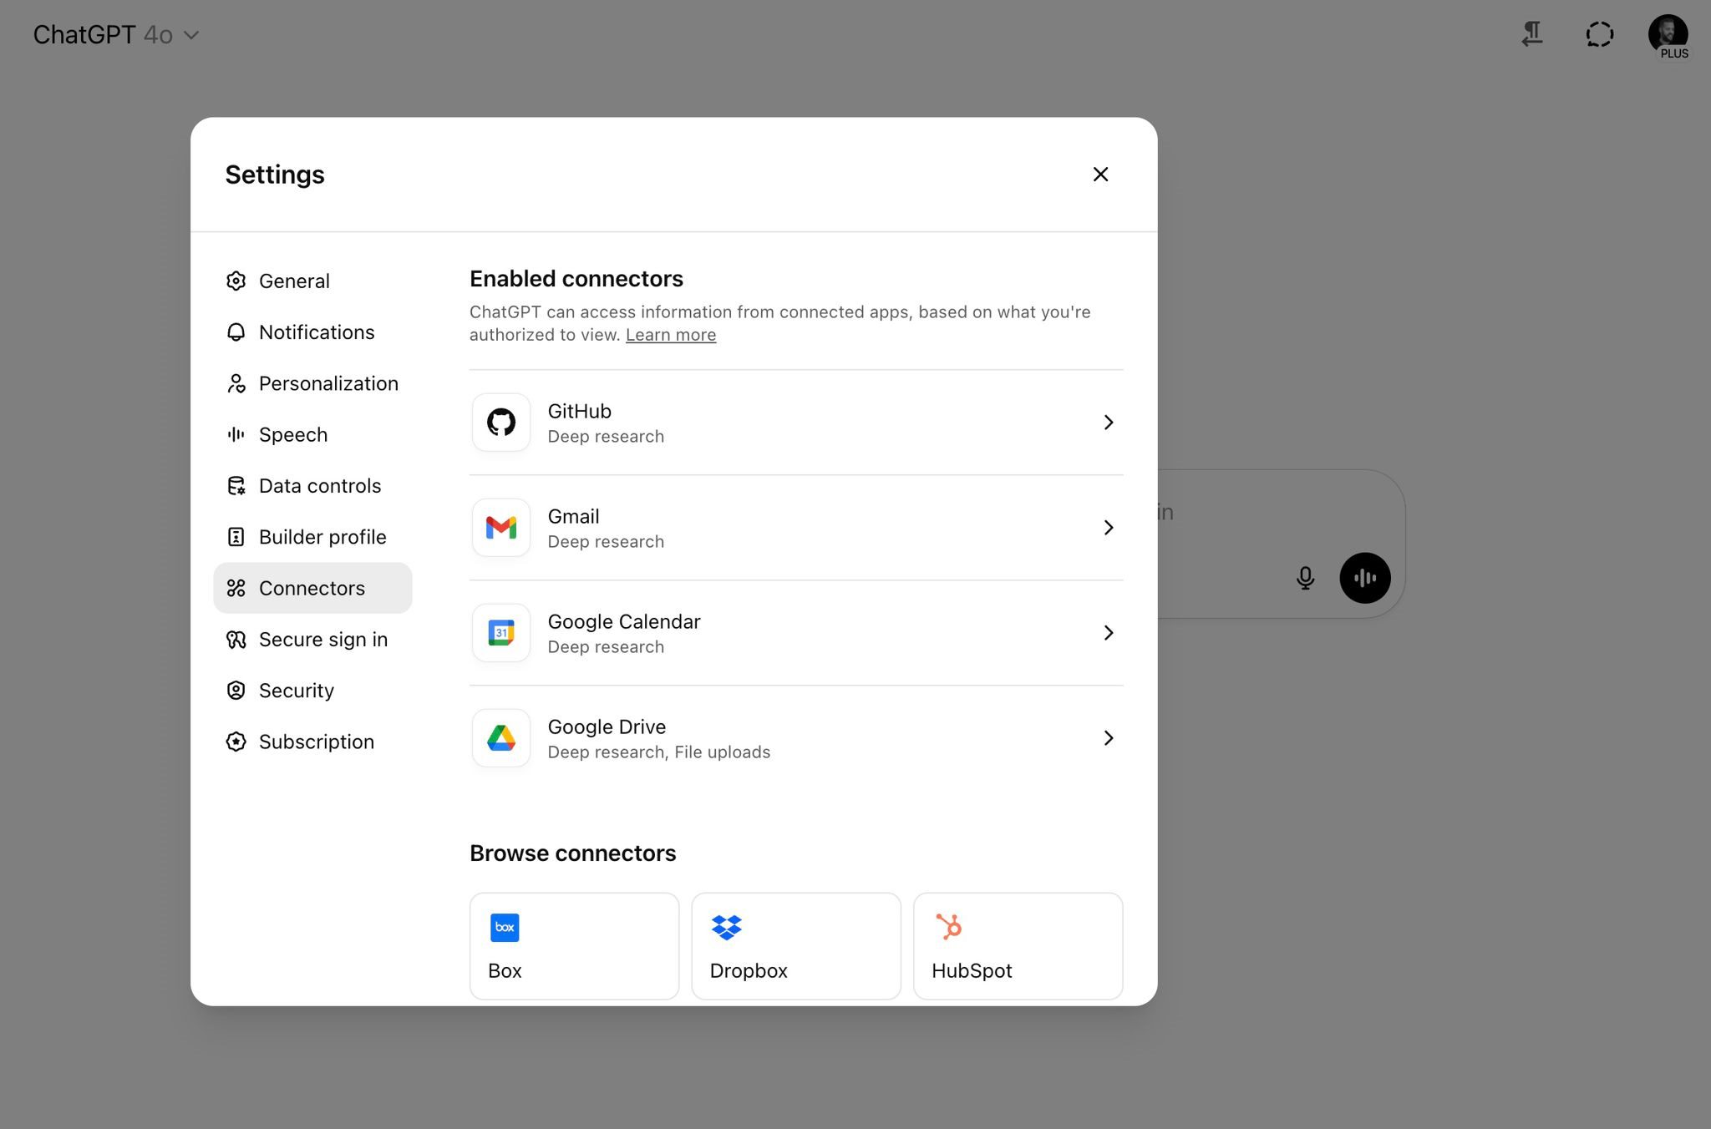Click the Secure sign in key icon
The width and height of the screenshot is (1711, 1129).
coord(236,640)
